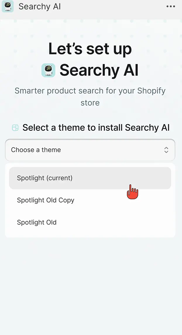Click the "Choose a theme" placeholder text
The height and width of the screenshot is (335, 182).
pyautogui.click(x=36, y=150)
